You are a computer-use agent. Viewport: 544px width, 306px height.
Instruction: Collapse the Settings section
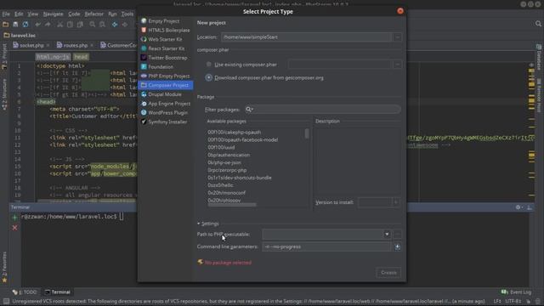[x=208, y=224]
